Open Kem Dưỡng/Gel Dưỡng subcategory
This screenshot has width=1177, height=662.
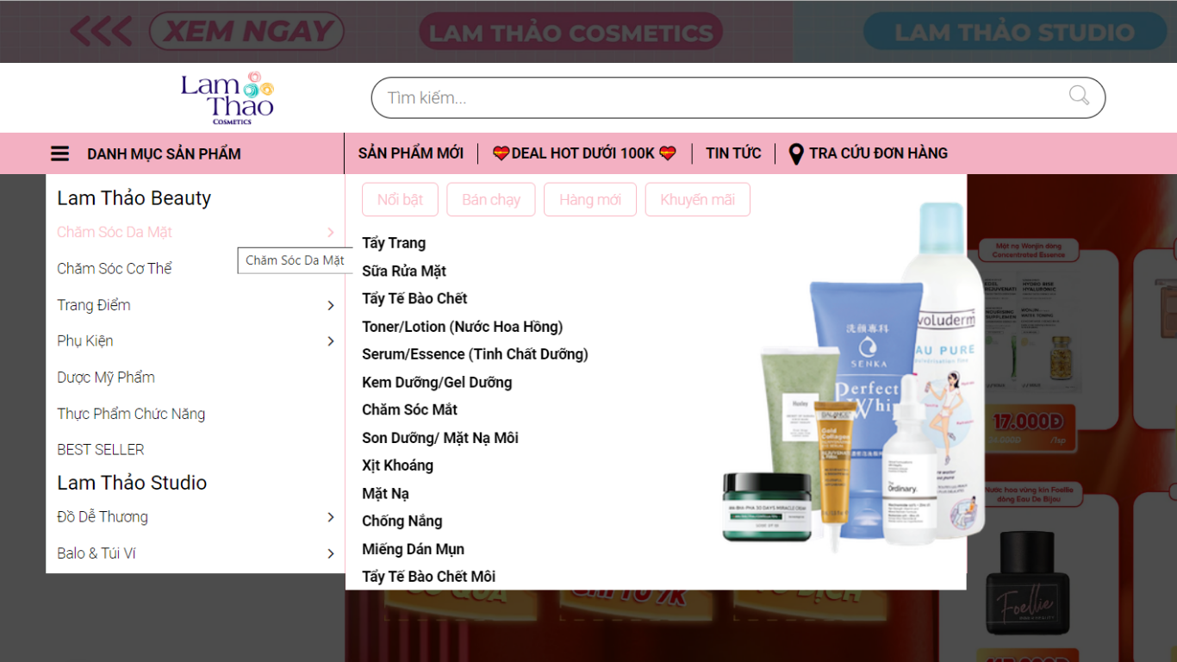437,383
